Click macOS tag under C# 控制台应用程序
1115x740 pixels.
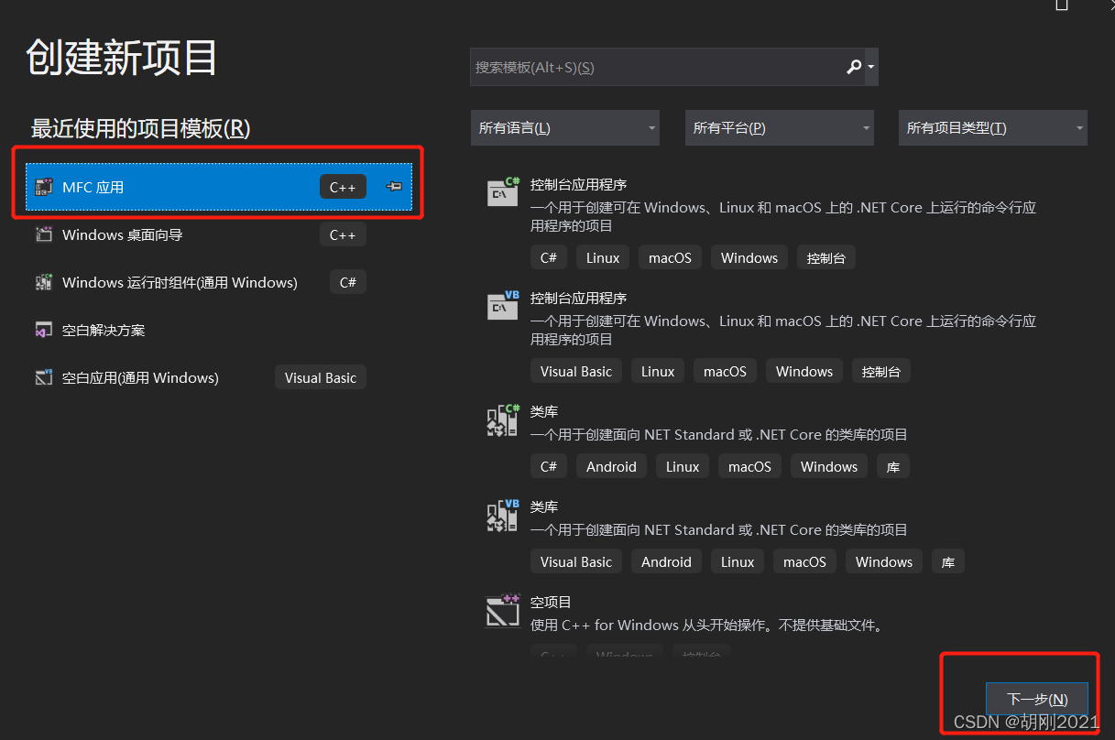pos(670,257)
